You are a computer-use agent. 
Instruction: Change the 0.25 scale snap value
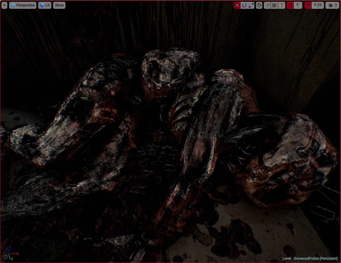pyautogui.click(x=318, y=5)
